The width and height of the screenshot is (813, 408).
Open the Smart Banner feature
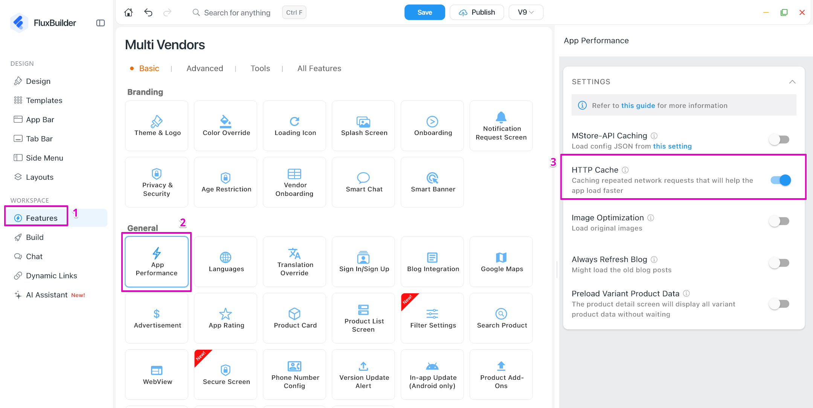pyautogui.click(x=432, y=182)
